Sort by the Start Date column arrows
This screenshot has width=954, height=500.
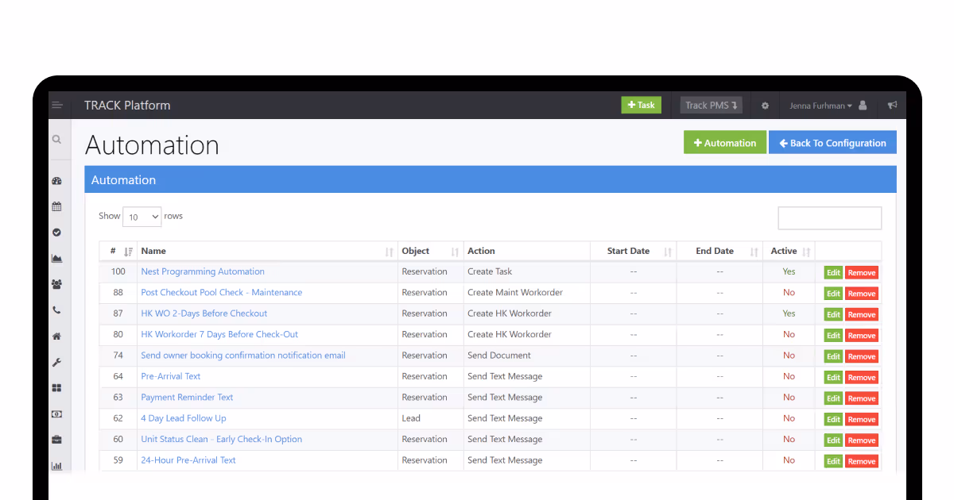[668, 252]
